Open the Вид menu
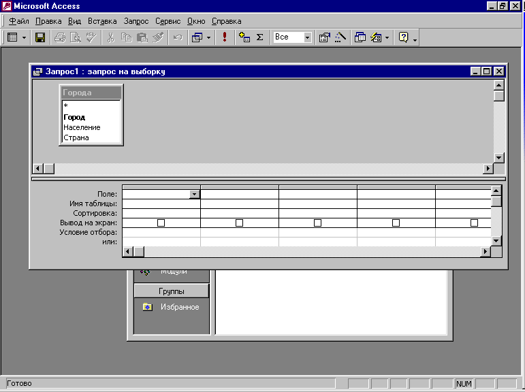The height and width of the screenshot is (392, 525). coord(74,21)
